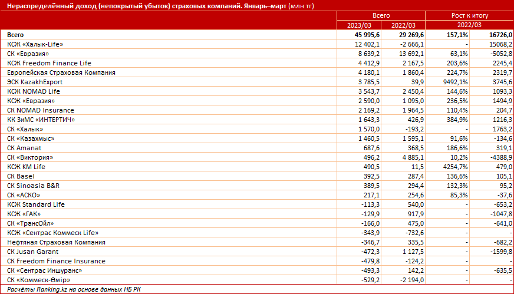514x294 pixels.
Task: Select the value 392,5
Action: coord(372,176)
